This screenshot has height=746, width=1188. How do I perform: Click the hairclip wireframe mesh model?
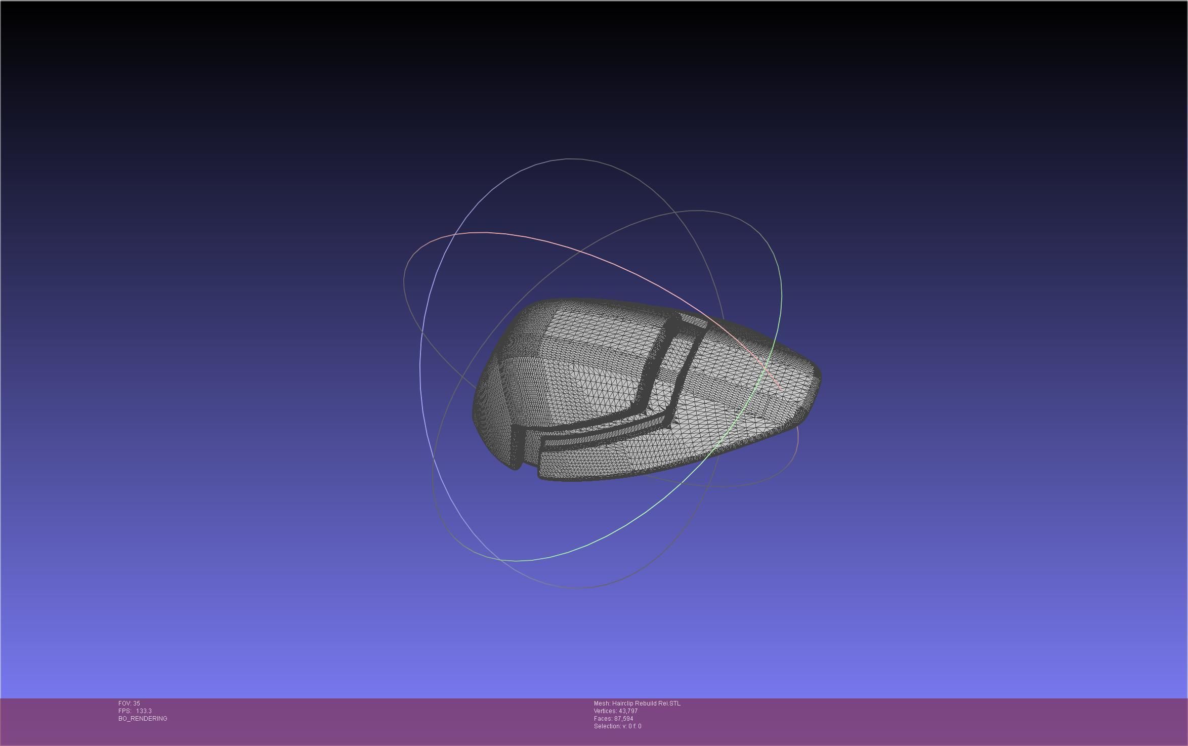(646, 390)
